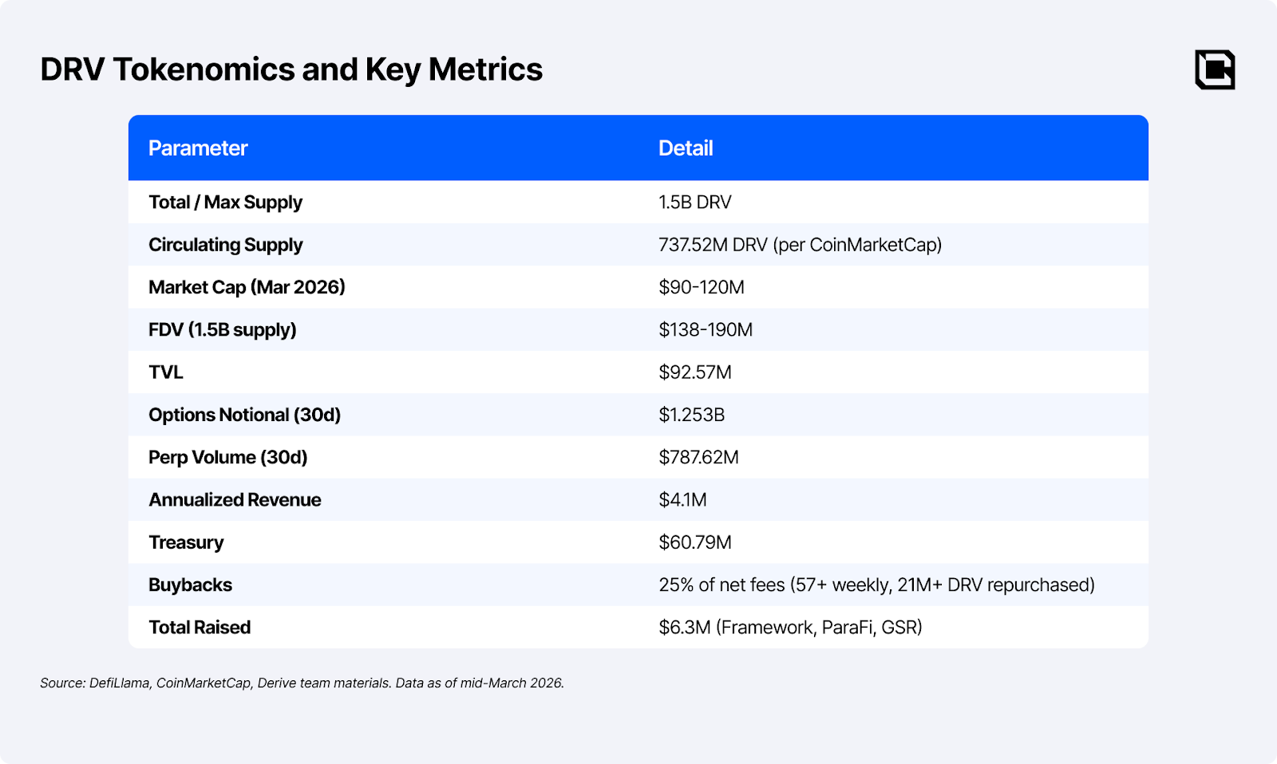Click the 'Options Notional (30d)' label

[244, 415]
